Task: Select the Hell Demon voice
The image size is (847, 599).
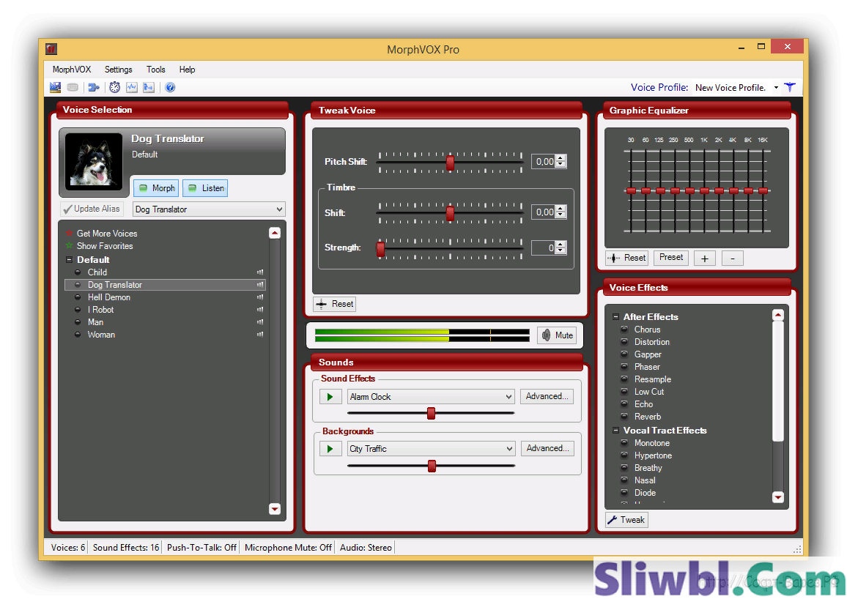Action: pos(108,297)
